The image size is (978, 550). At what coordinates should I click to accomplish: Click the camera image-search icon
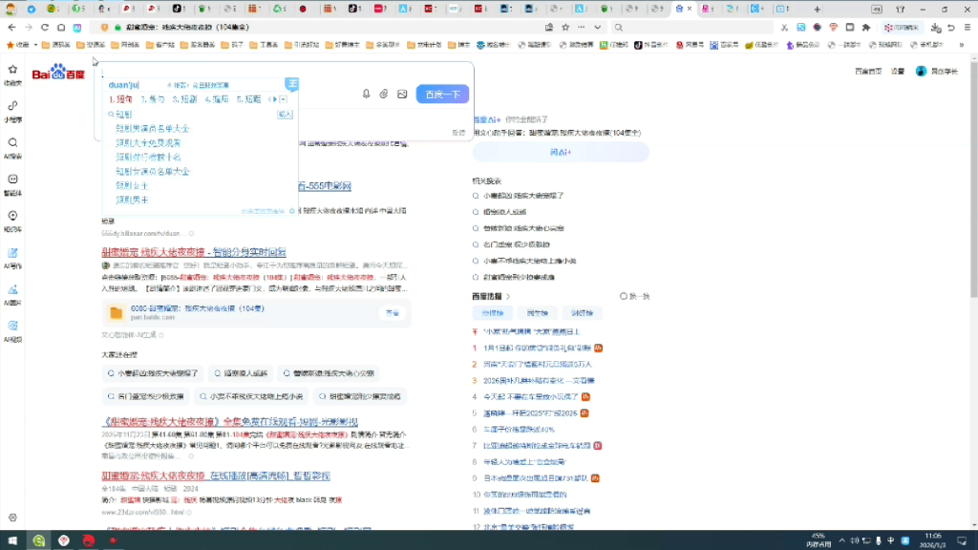pos(402,94)
